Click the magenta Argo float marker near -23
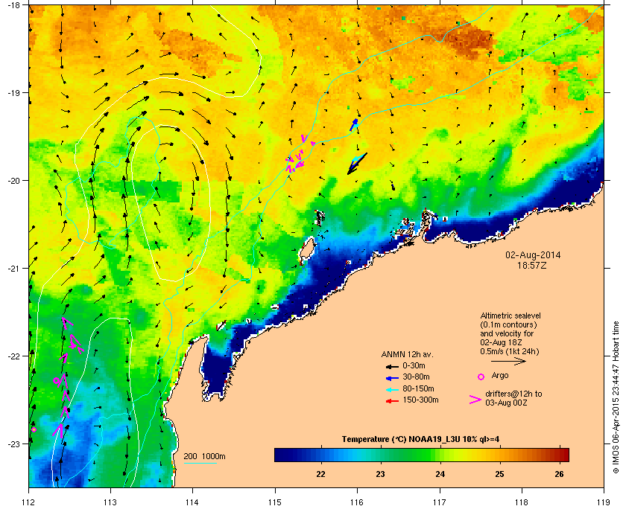 (34, 429)
